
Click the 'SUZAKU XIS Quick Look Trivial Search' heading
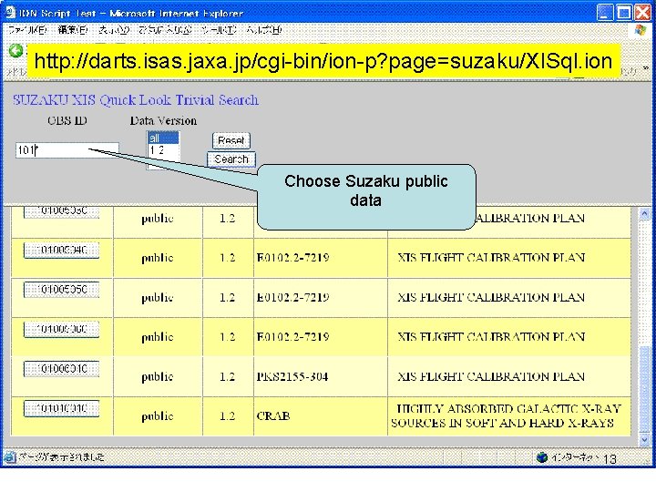click(136, 100)
